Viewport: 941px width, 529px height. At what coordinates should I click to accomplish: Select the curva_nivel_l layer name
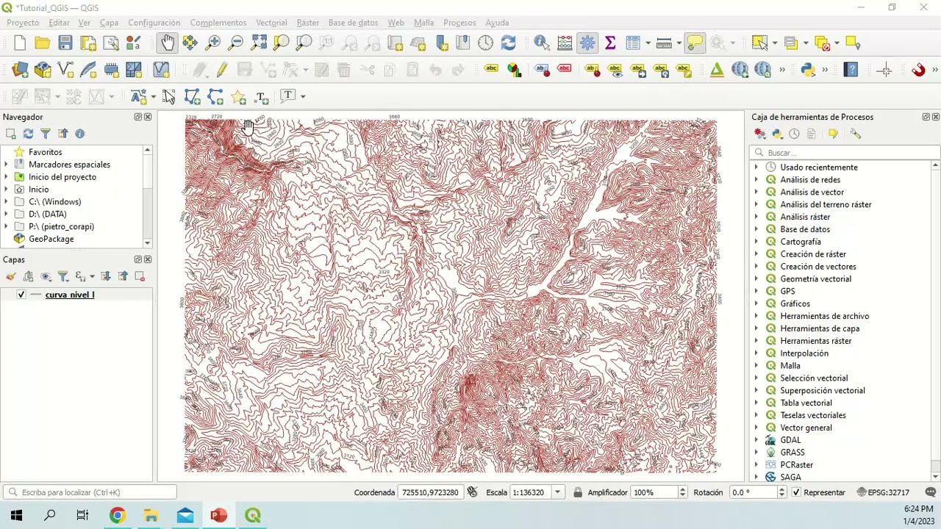70,295
